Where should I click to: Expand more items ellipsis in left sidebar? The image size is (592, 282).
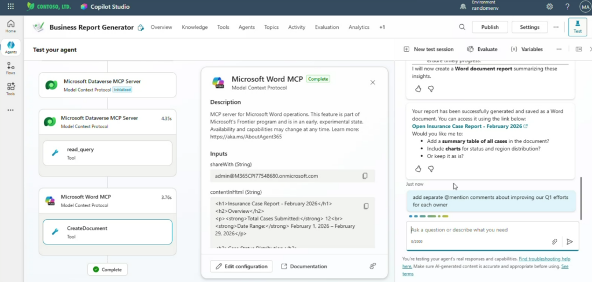10,110
